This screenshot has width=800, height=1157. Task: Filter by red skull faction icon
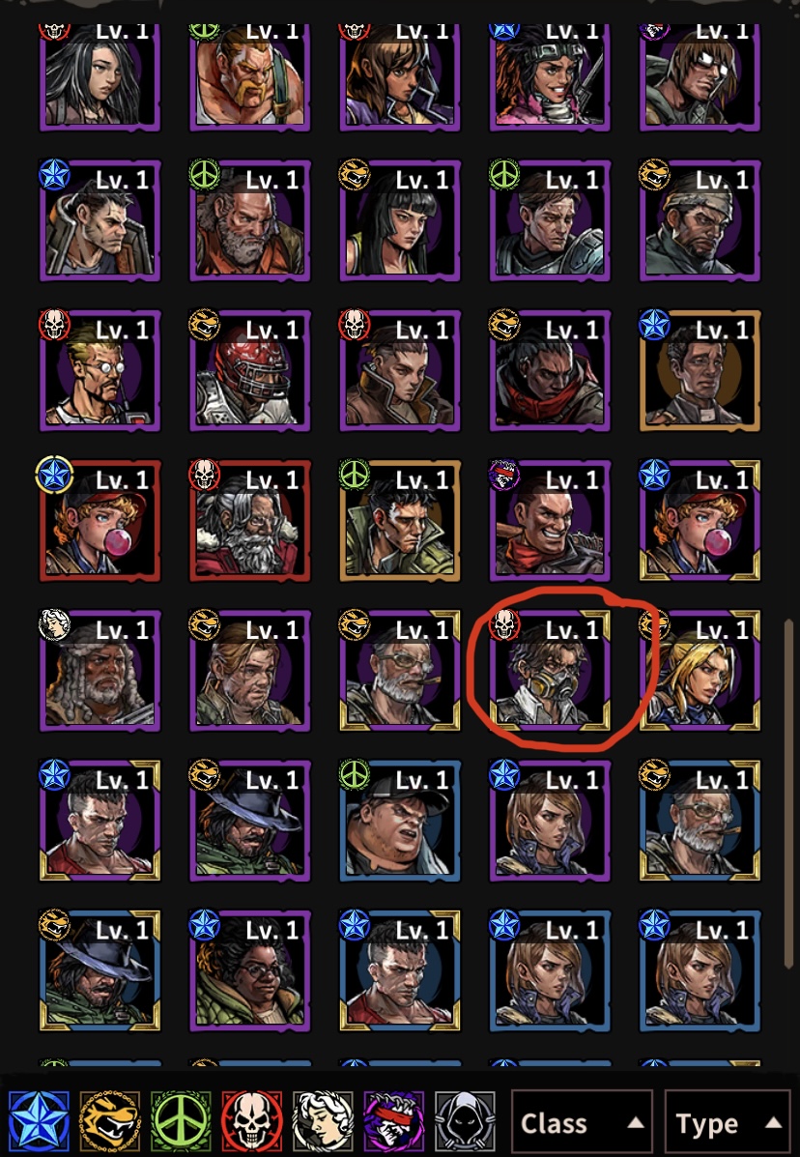252,1121
